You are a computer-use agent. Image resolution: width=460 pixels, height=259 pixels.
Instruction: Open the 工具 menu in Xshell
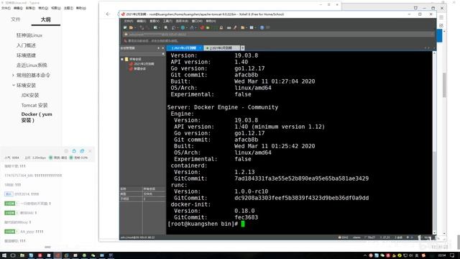(x=167, y=21)
